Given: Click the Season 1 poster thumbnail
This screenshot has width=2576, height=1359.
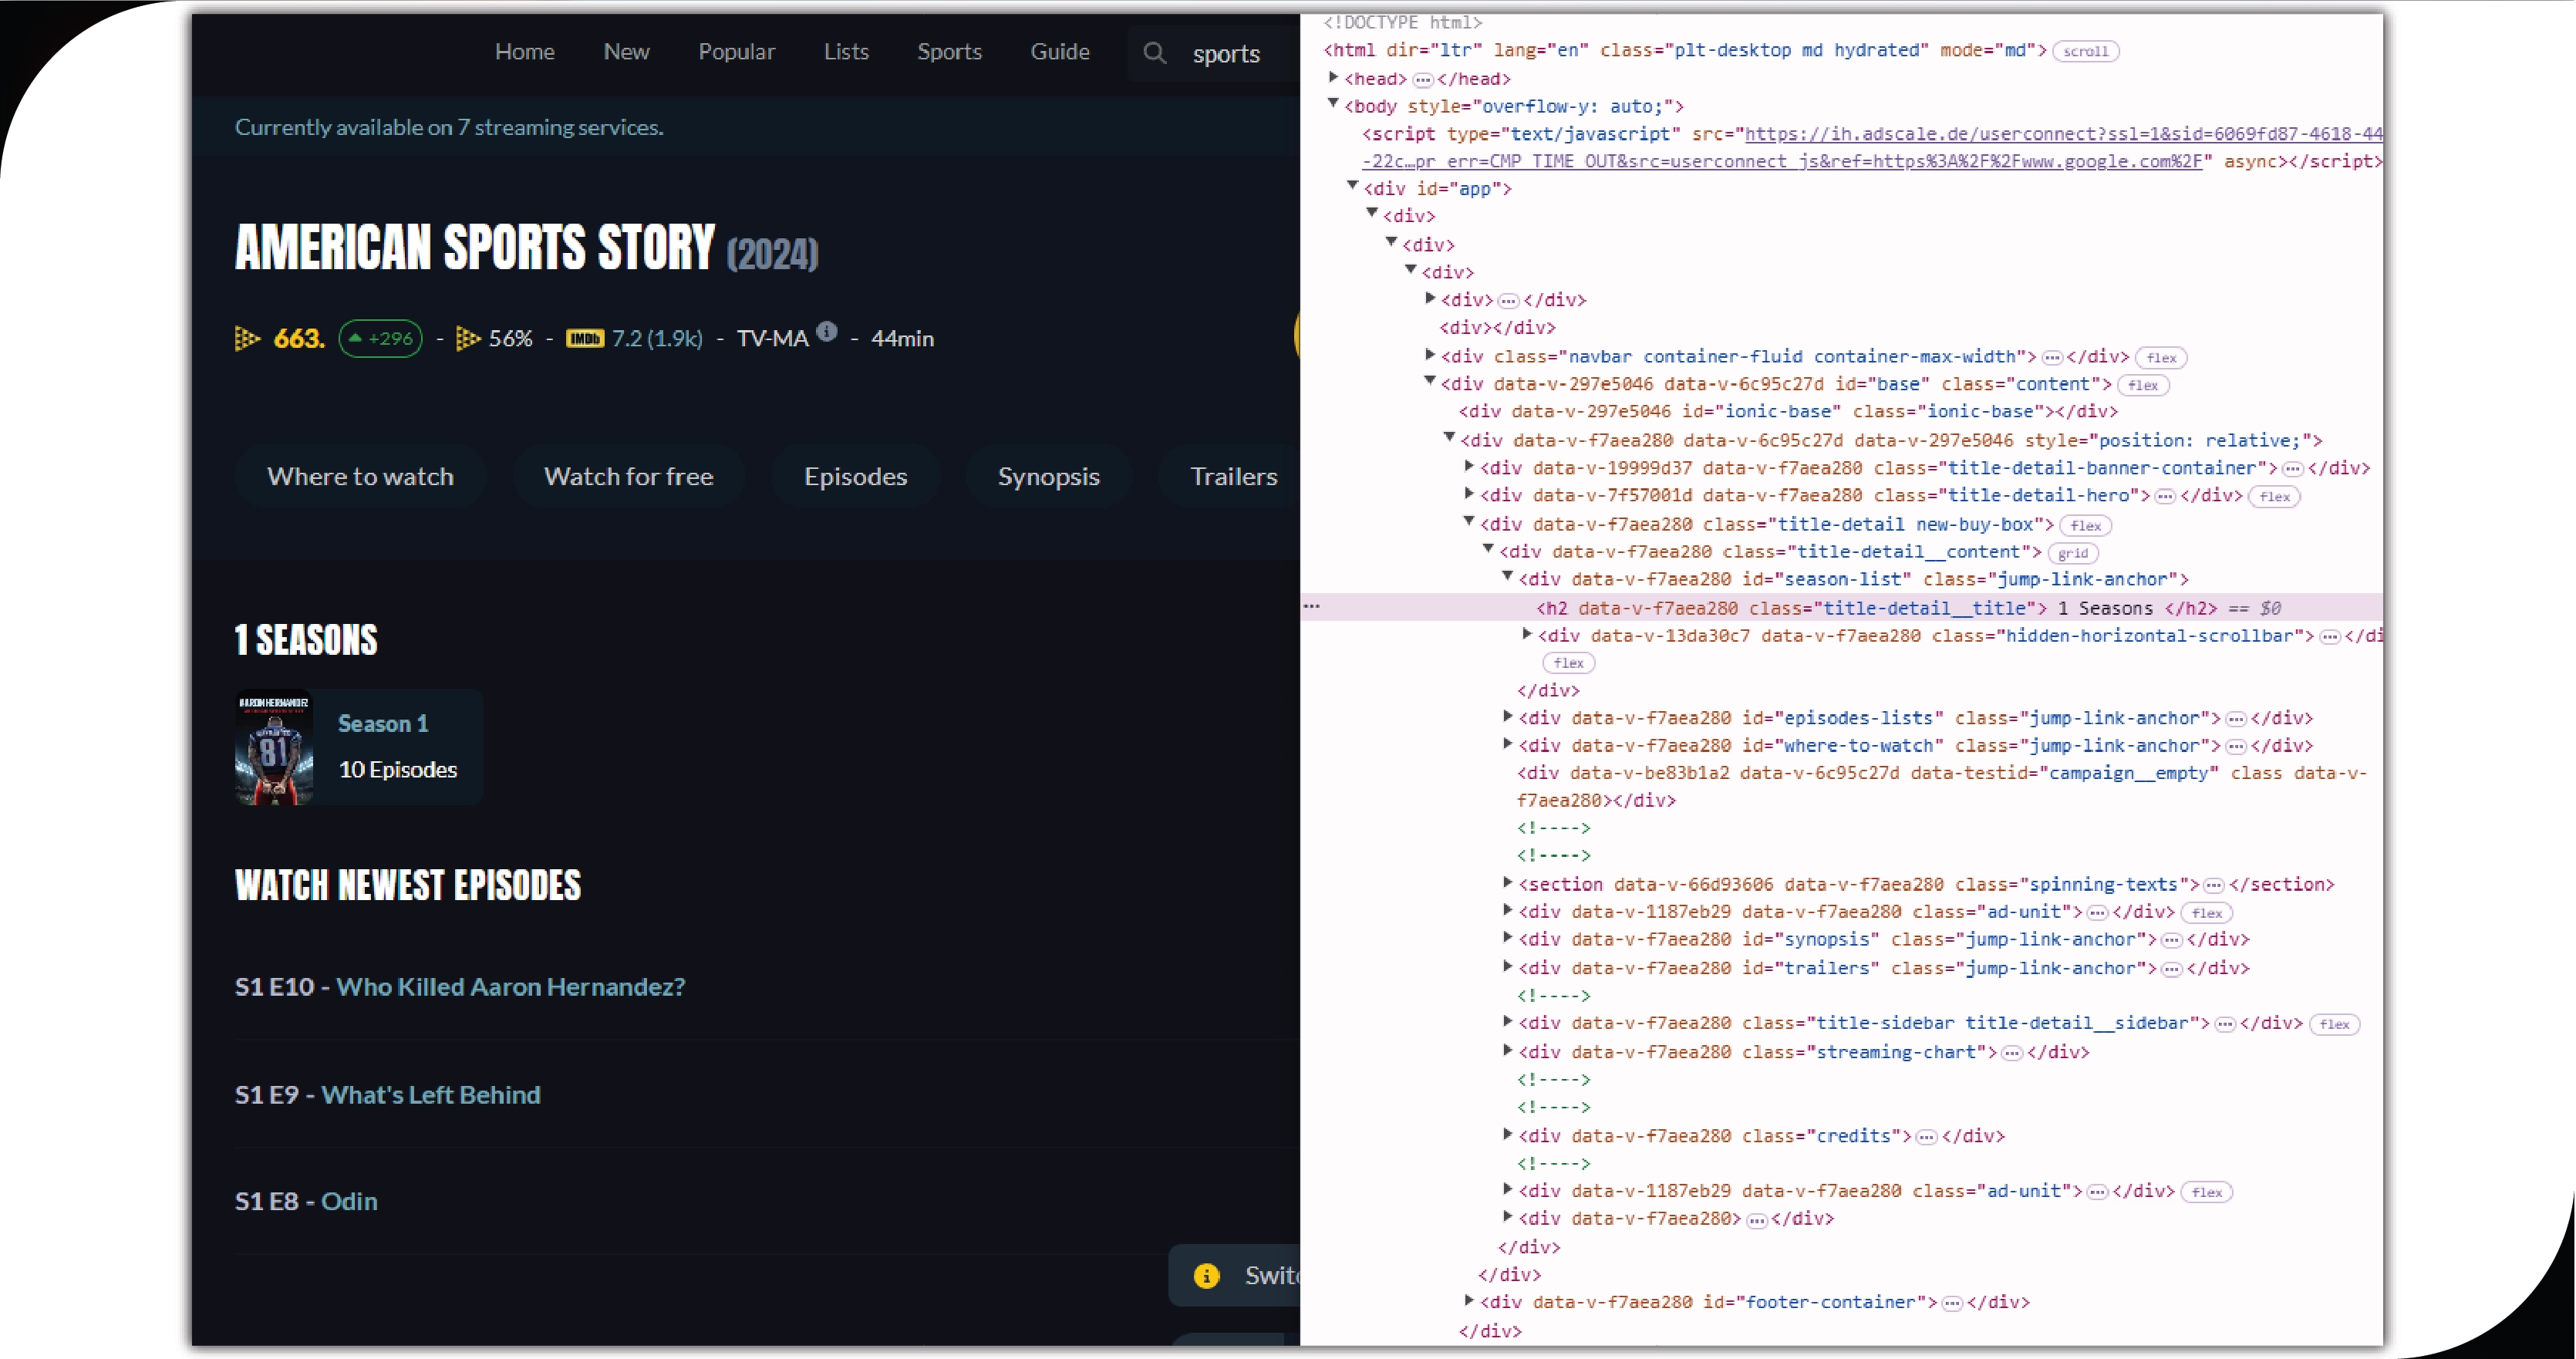Looking at the screenshot, I should [274, 748].
